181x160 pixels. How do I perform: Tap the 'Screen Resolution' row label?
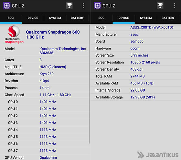110,63
